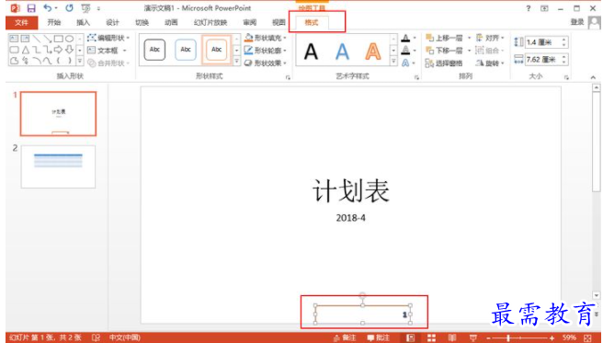Toggle 批注 comments pane in status bar

coord(379,337)
